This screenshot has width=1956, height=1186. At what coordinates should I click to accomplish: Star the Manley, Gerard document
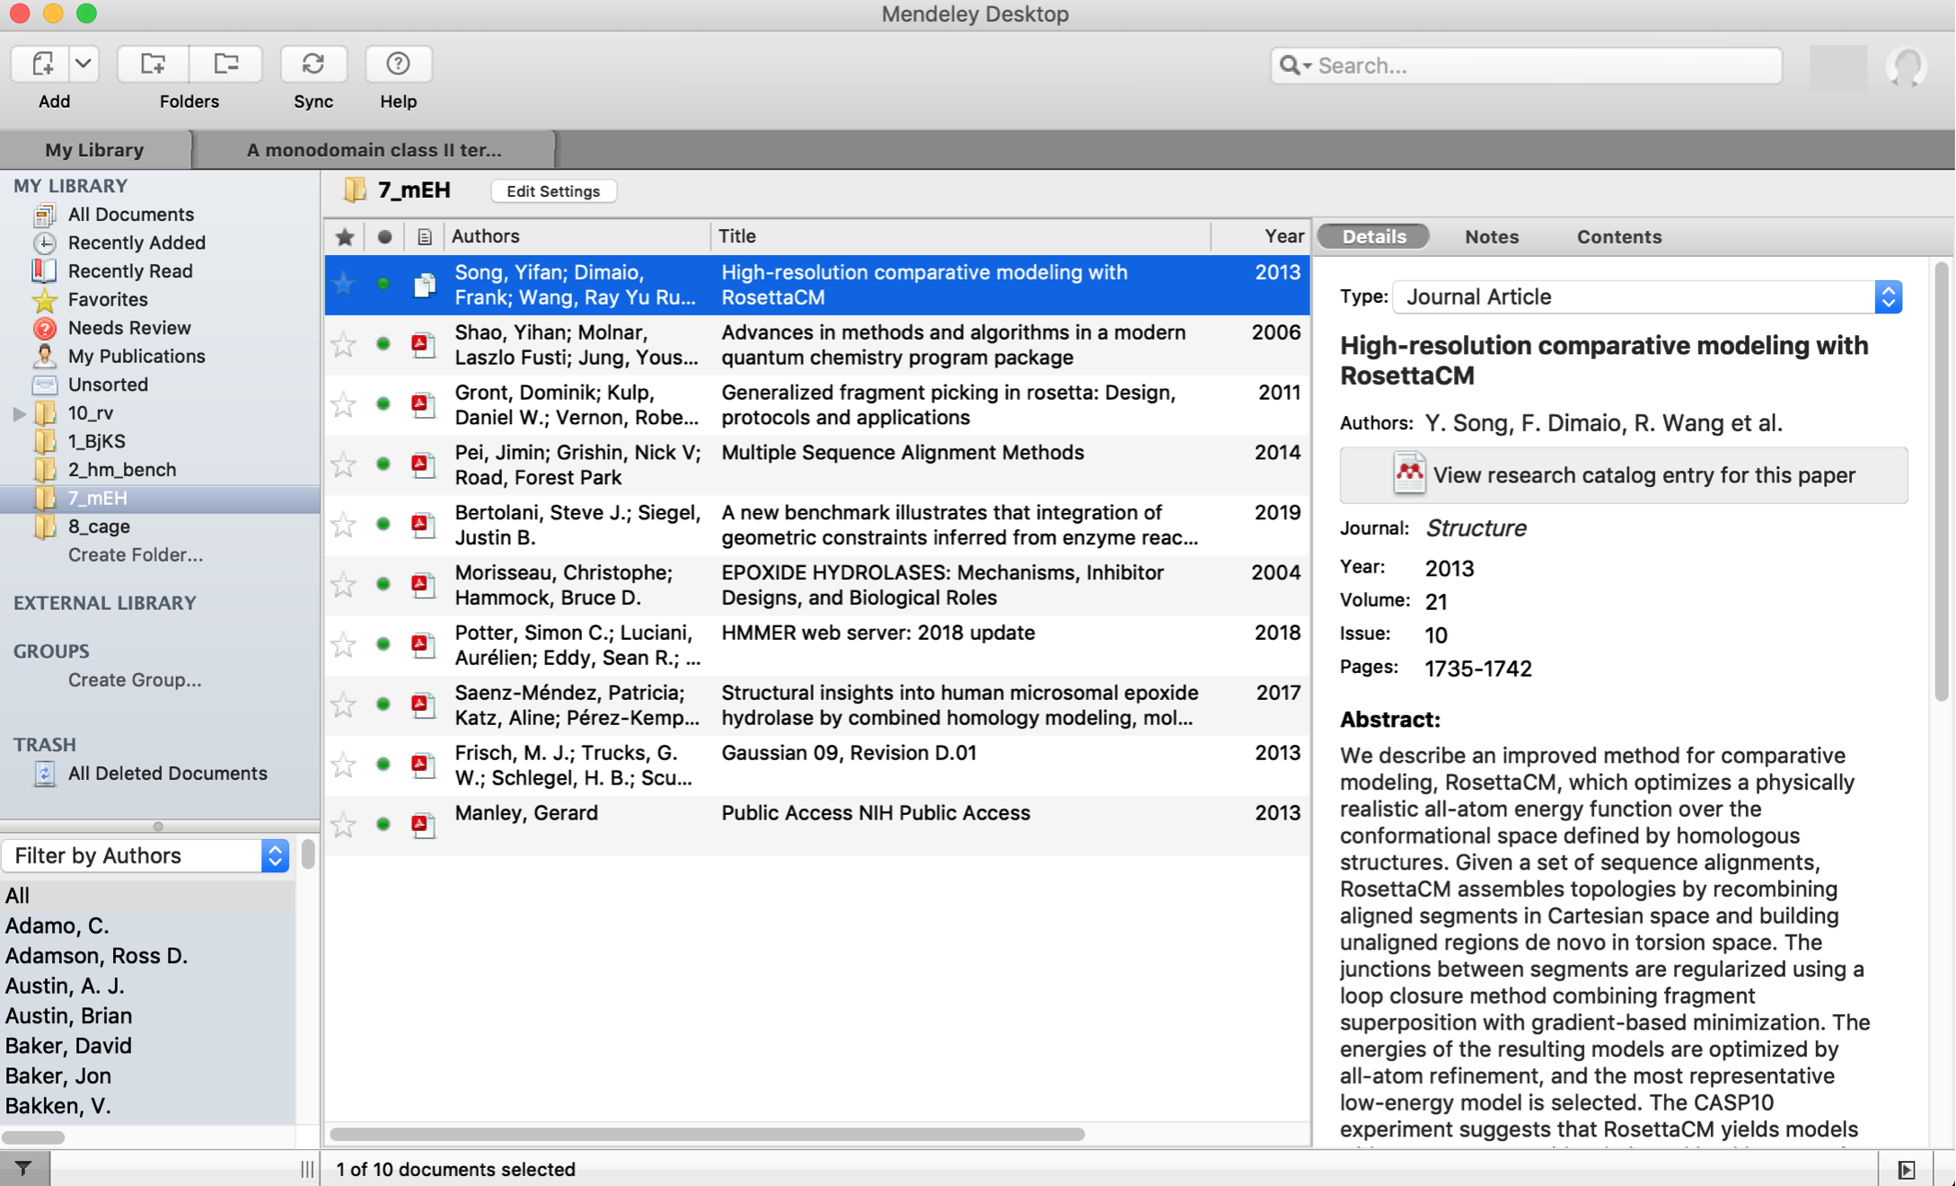[344, 825]
